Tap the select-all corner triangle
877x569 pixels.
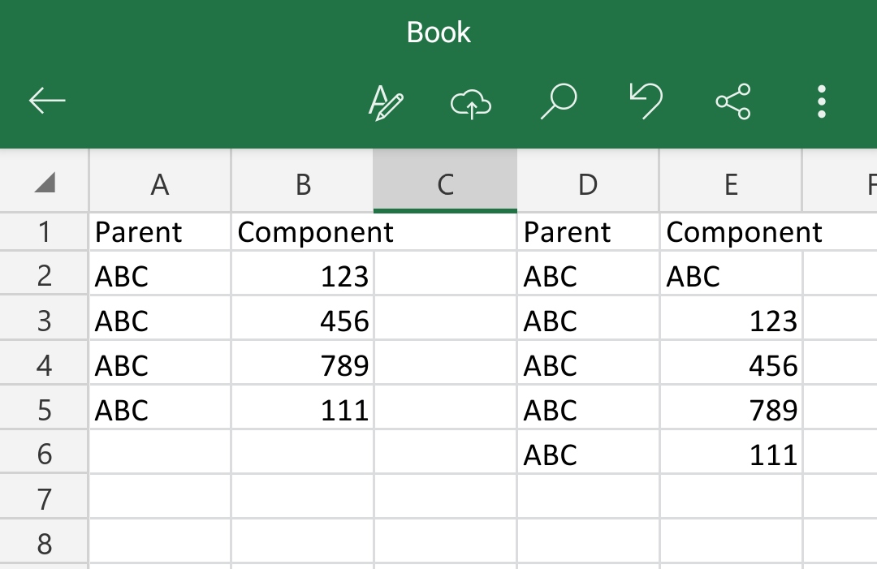click(x=45, y=182)
